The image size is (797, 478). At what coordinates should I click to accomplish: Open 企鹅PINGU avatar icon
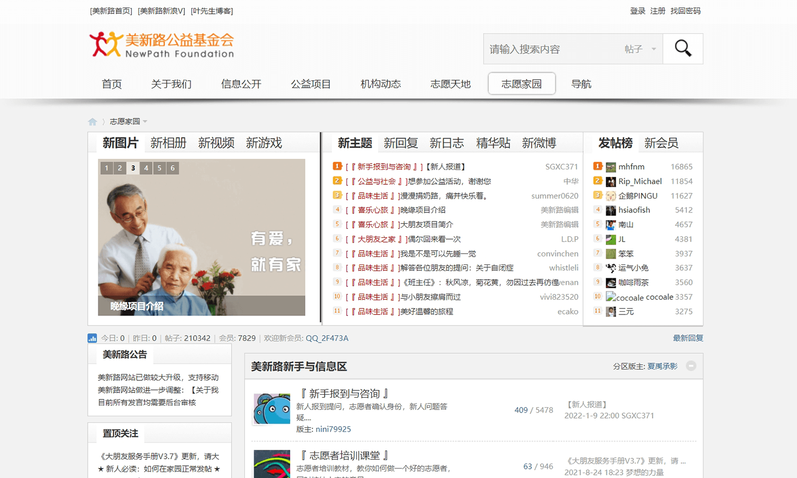click(x=611, y=196)
